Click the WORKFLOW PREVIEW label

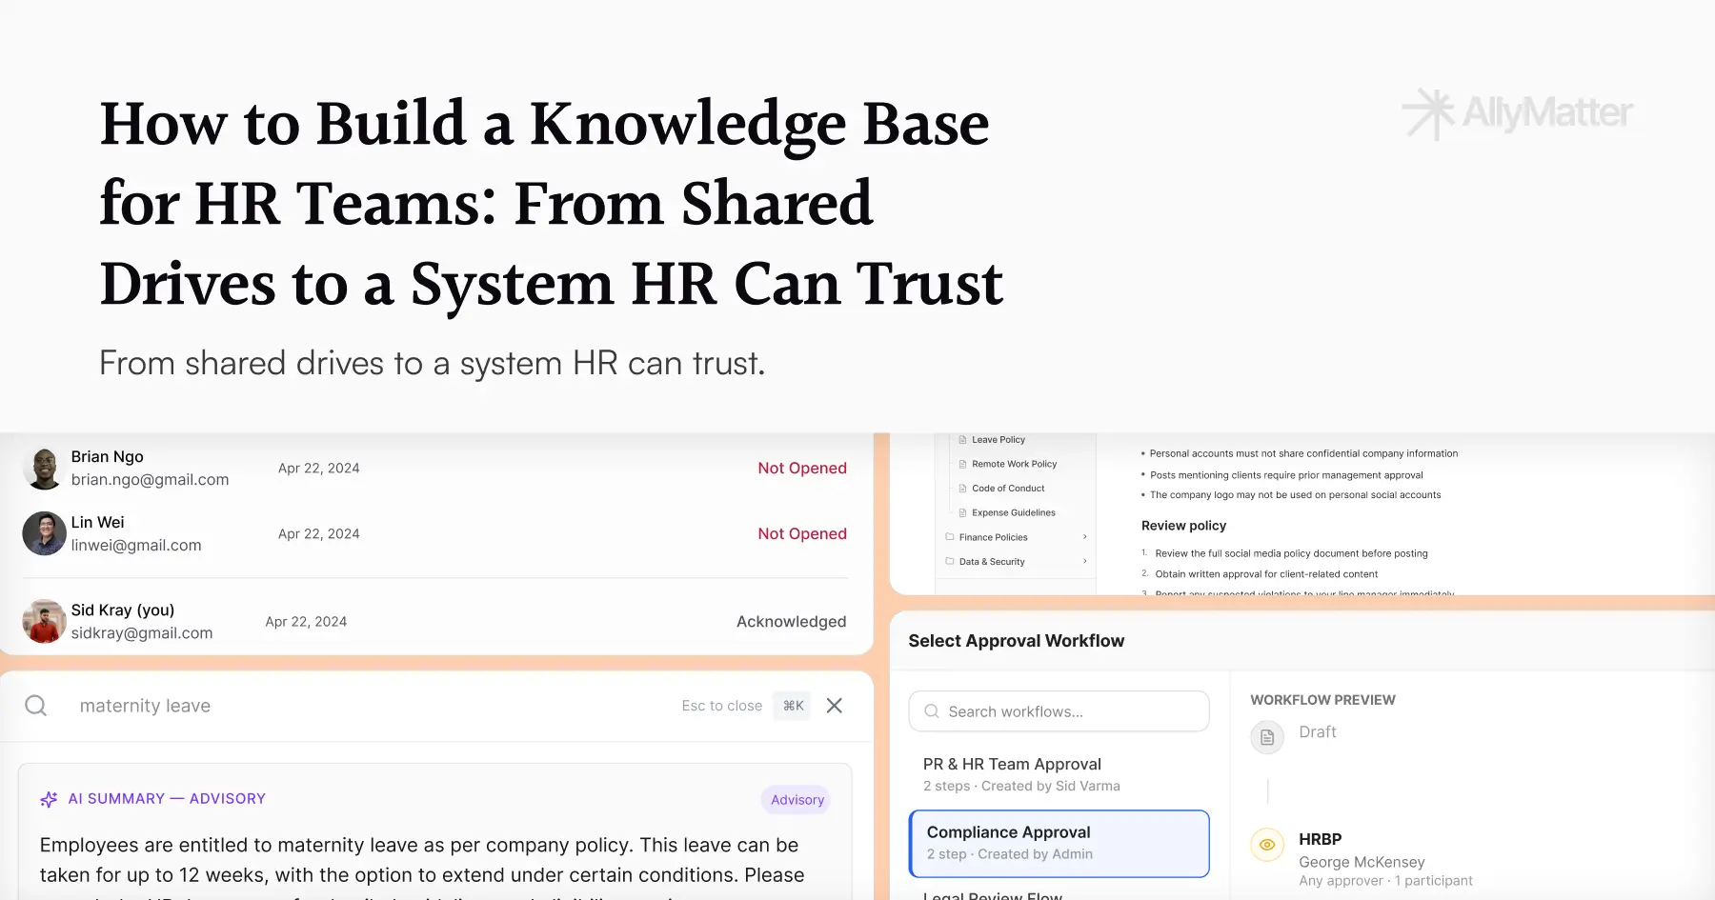click(1322, 700)
